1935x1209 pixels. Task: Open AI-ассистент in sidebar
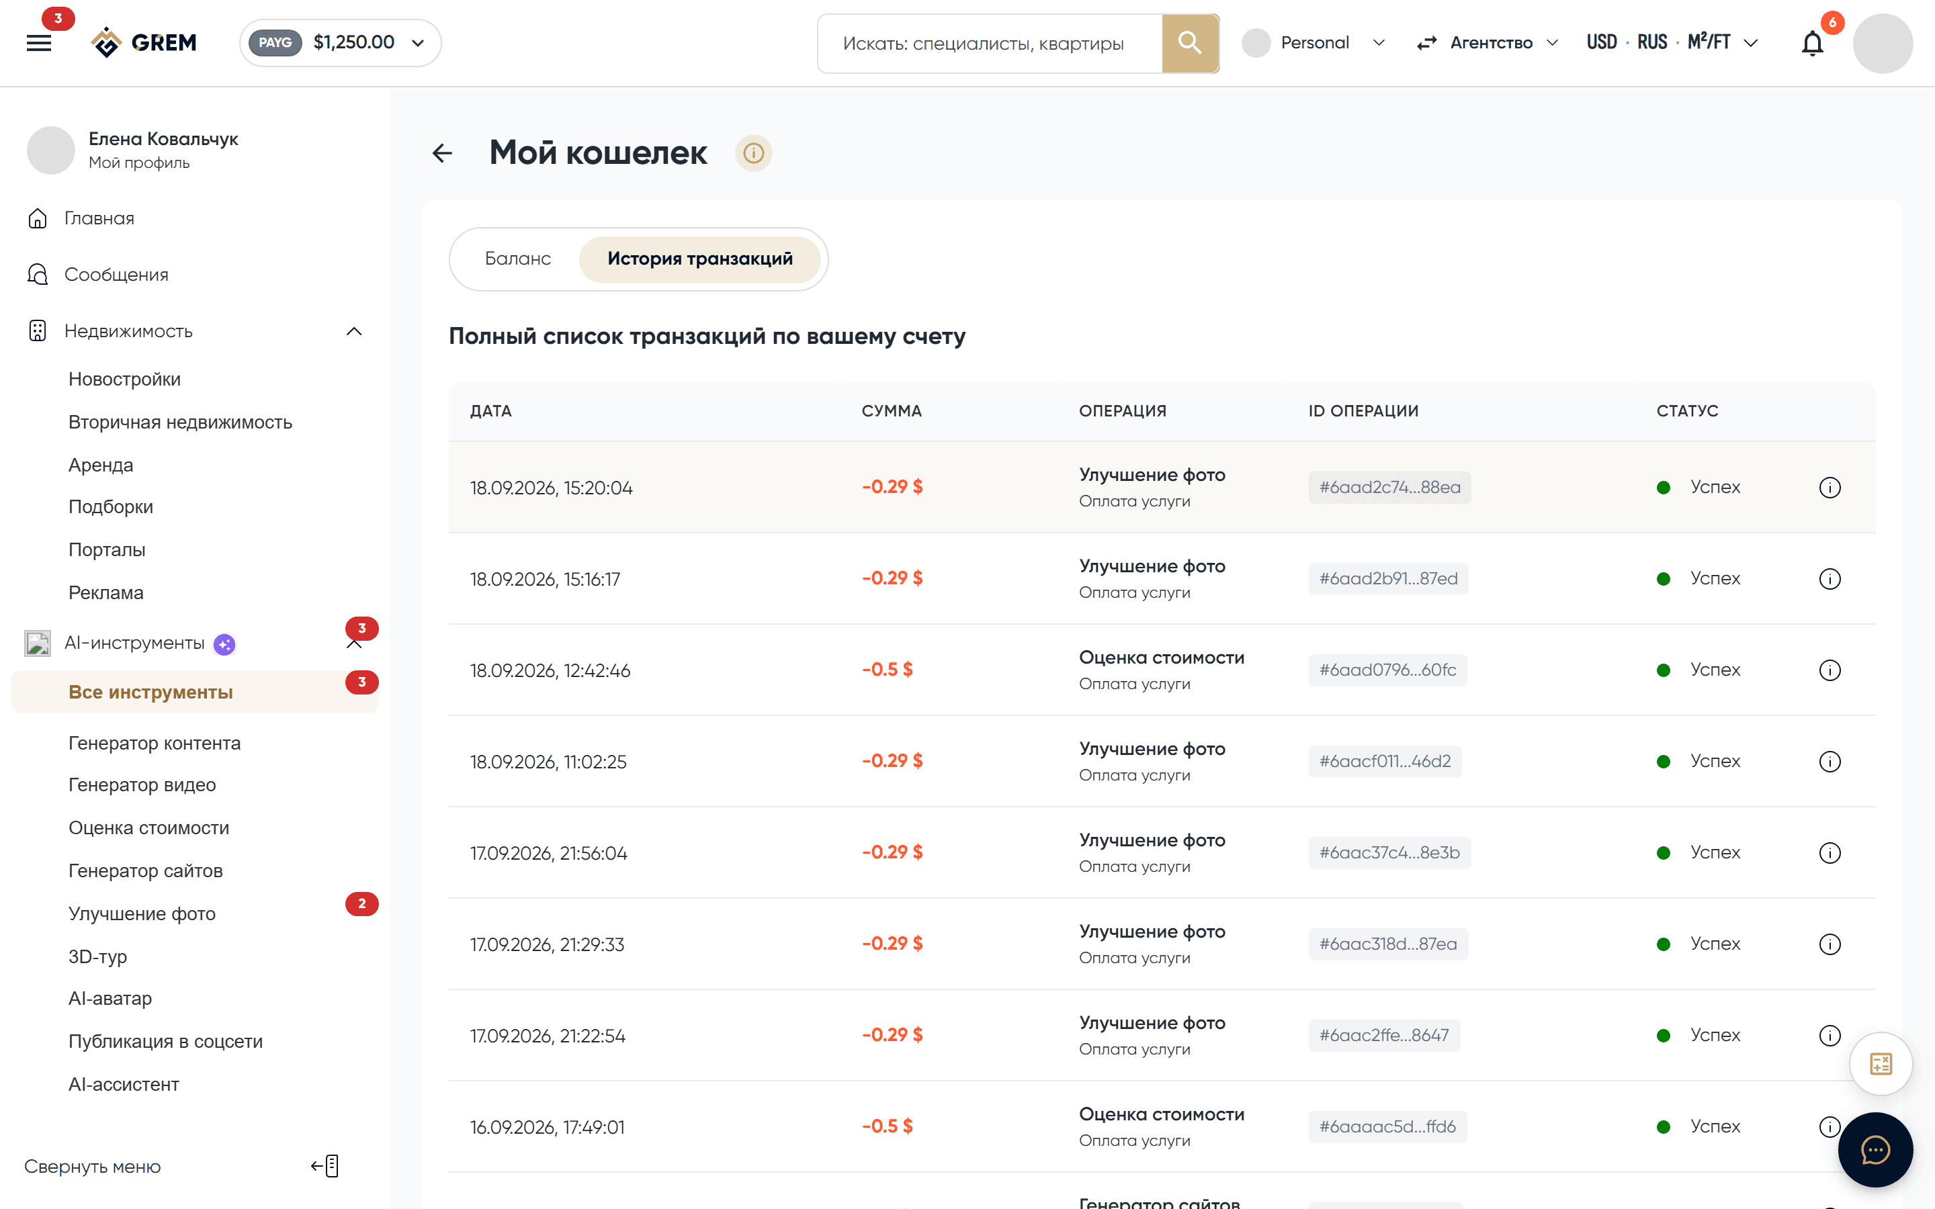[124, 1084]
